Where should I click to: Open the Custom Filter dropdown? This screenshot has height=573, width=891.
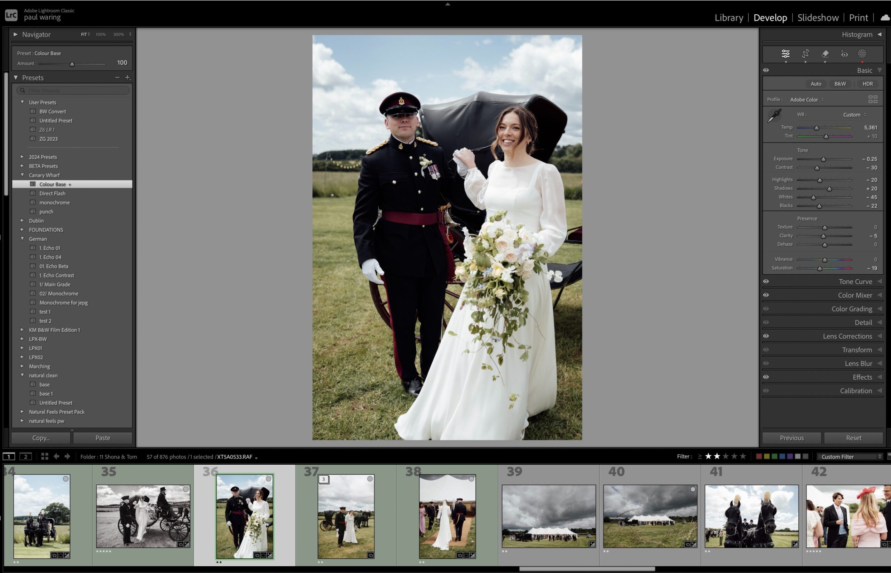point(850,457)
